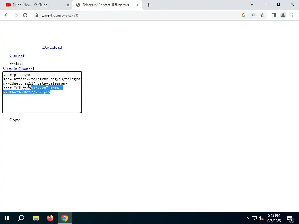Expand the tab search chevron
This screenshot has width=299, height=224.
click(x=252, y=4)
